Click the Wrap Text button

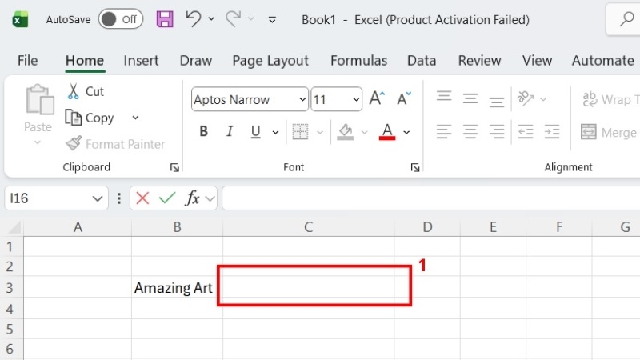click(610, 99)
